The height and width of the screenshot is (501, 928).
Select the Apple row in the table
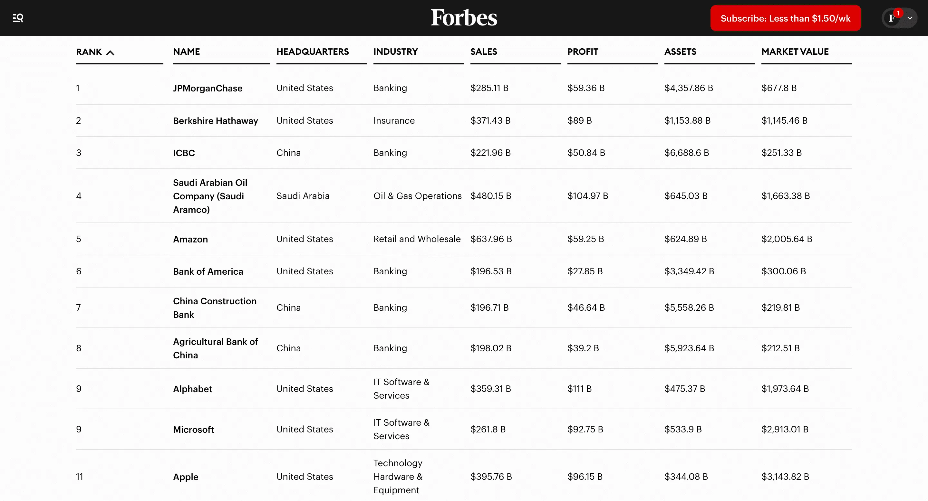click(x=186, y=477)
